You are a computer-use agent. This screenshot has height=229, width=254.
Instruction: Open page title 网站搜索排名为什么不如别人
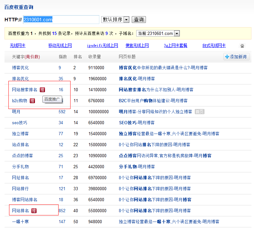(x=156, y=90)
